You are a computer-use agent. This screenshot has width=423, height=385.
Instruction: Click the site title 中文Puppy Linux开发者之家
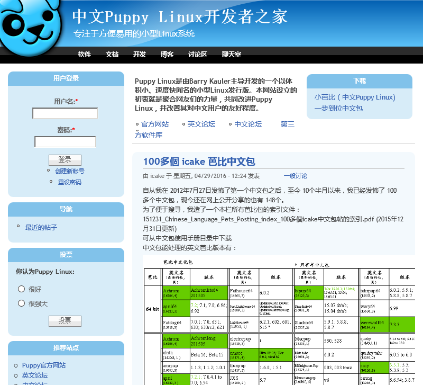[180, 17]
